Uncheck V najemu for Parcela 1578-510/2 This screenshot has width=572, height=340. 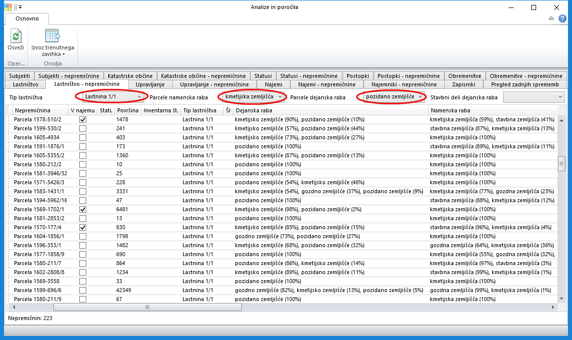(83, 120)
